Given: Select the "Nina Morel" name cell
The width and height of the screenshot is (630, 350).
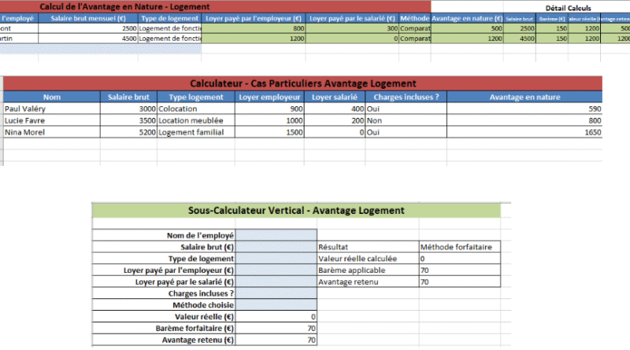Looking at the screenshot, I should pyautogui.click(x=52, y=133).
